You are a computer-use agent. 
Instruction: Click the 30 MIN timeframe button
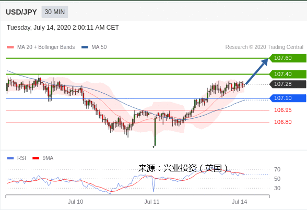55,12
